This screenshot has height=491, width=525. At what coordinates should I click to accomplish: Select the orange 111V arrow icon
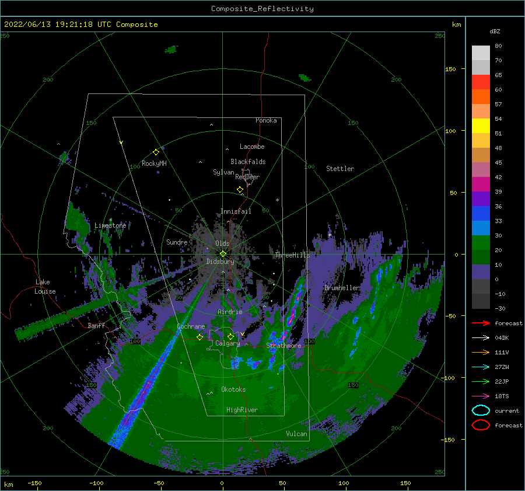coord(481,352)
